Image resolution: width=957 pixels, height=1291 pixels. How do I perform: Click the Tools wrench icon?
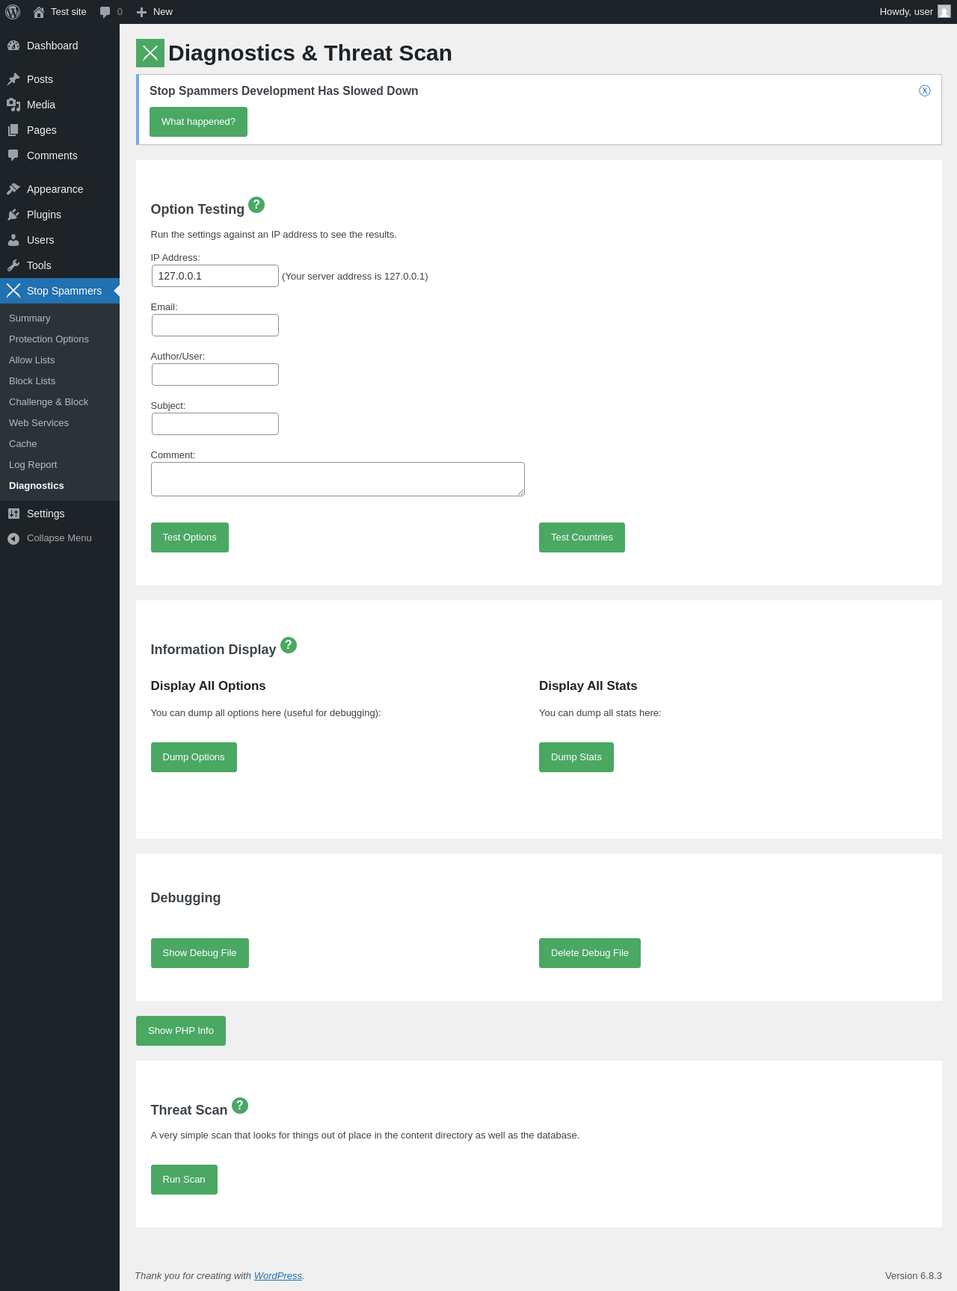point(13,265)
